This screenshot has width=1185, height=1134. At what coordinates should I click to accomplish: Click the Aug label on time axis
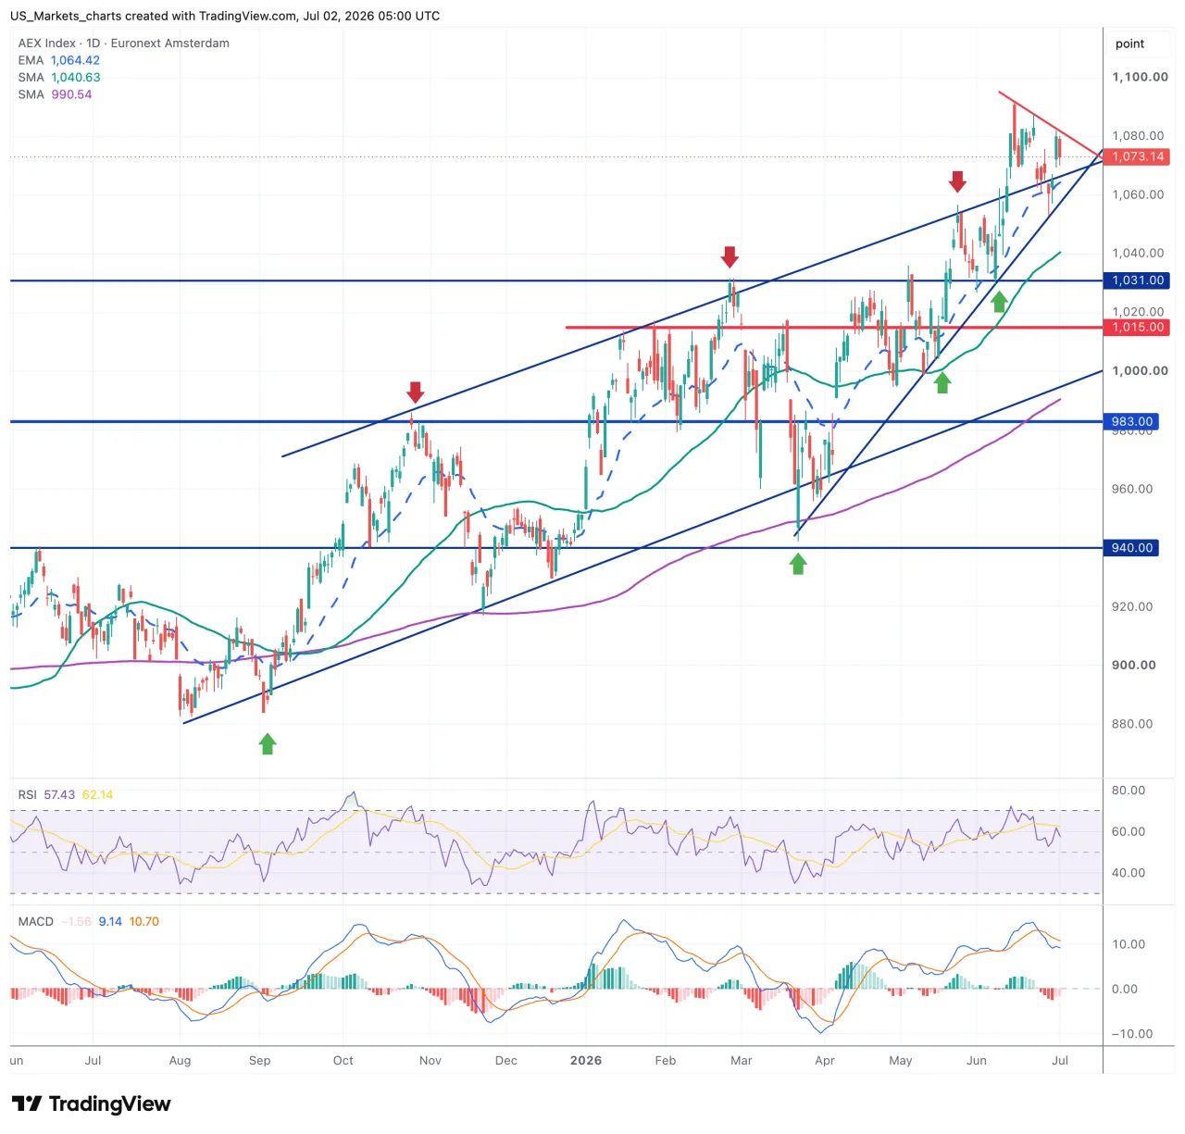[180, 1061]
